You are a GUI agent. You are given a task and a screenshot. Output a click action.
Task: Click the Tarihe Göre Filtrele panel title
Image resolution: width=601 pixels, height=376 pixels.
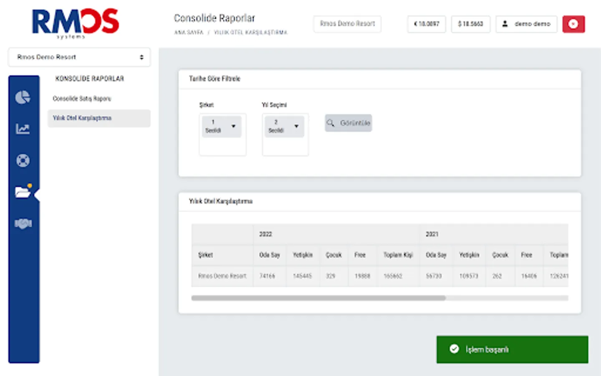(215, 79)
